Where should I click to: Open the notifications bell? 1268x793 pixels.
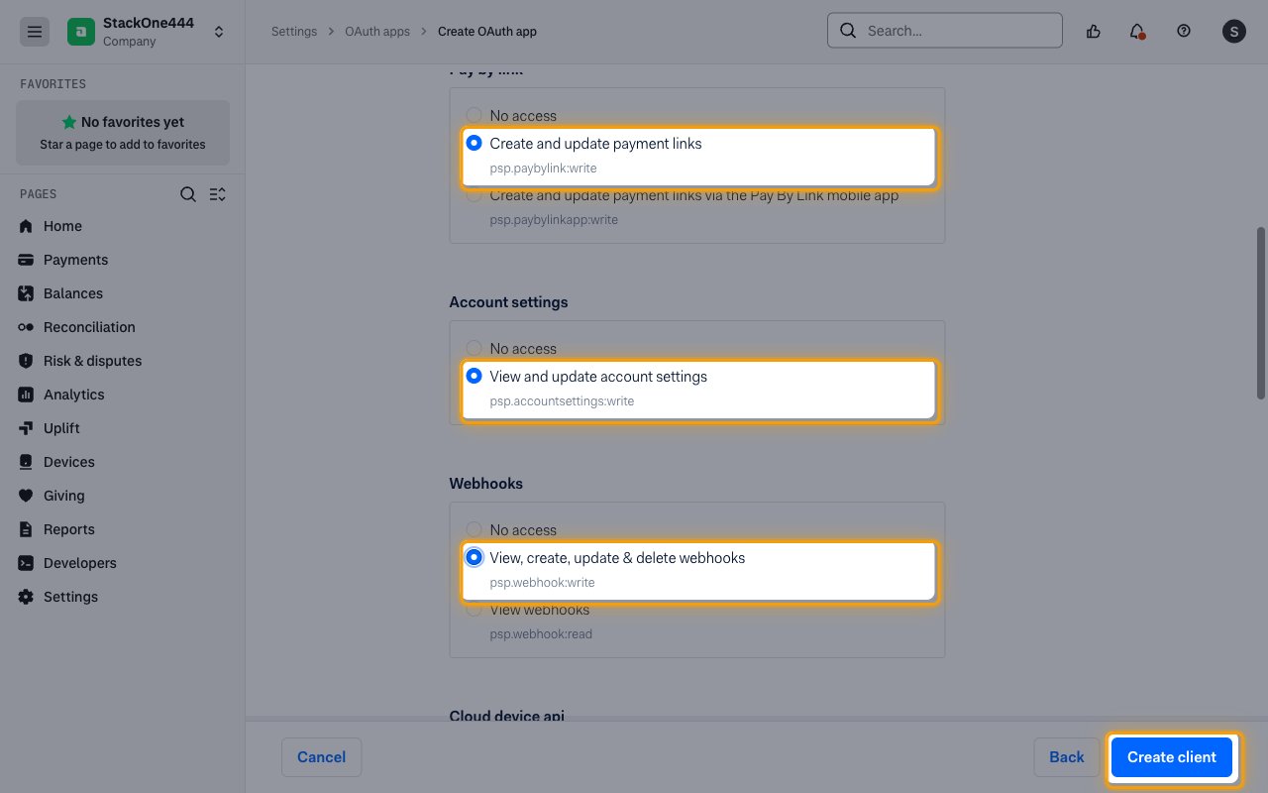pyautogui.click(x=1137, y=31)
